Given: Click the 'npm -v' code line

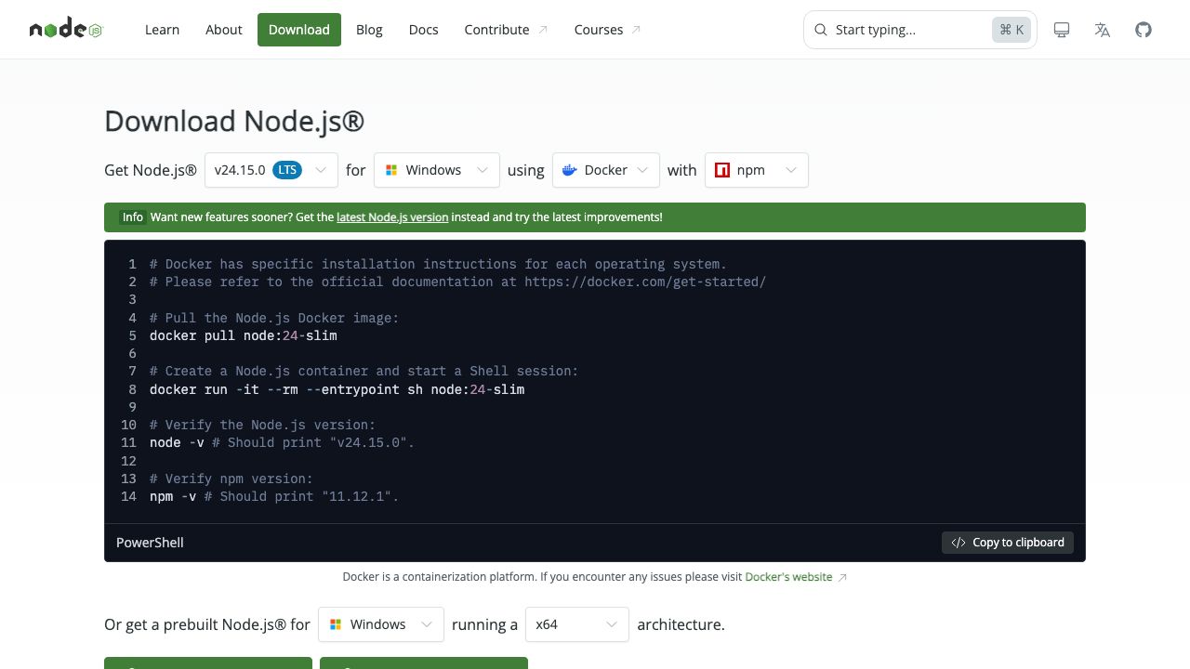Looking at the screenshot, I should click(x=274, y=497).
